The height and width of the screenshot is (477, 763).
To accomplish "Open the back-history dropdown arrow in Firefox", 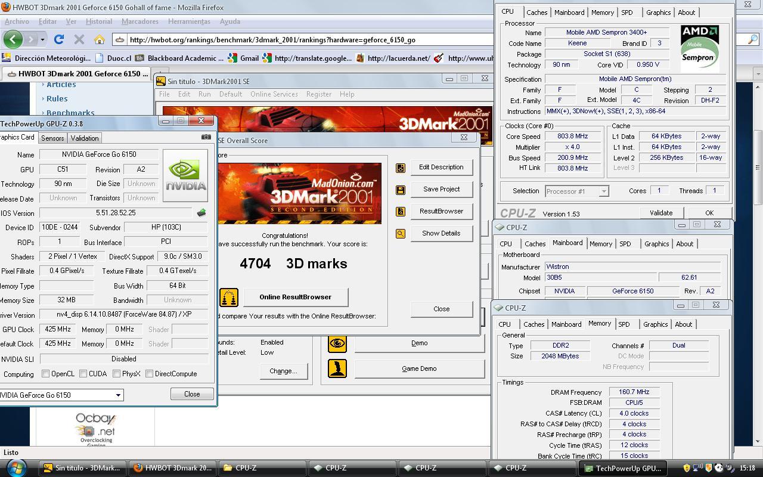I will (x=42, y=40).
